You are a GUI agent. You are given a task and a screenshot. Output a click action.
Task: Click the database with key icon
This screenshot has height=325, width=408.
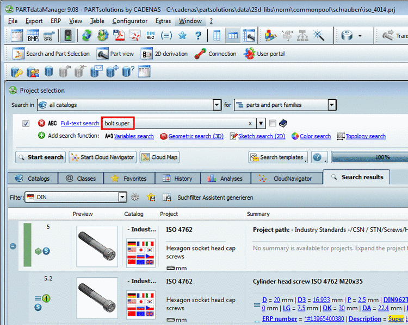17,72
